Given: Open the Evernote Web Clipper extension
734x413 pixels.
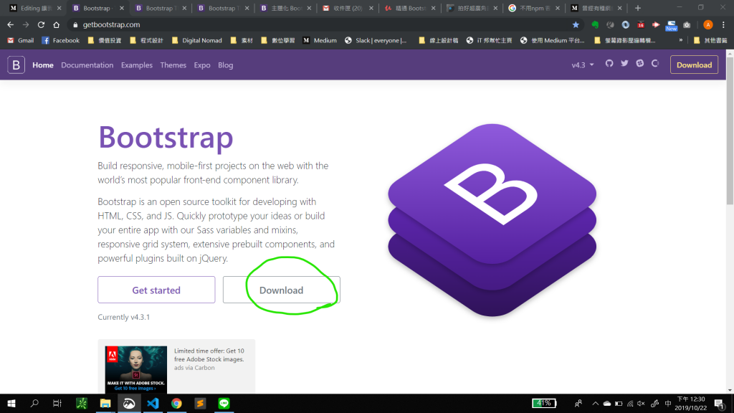Looking at the screenshot, I should click(x=595, y=25).
